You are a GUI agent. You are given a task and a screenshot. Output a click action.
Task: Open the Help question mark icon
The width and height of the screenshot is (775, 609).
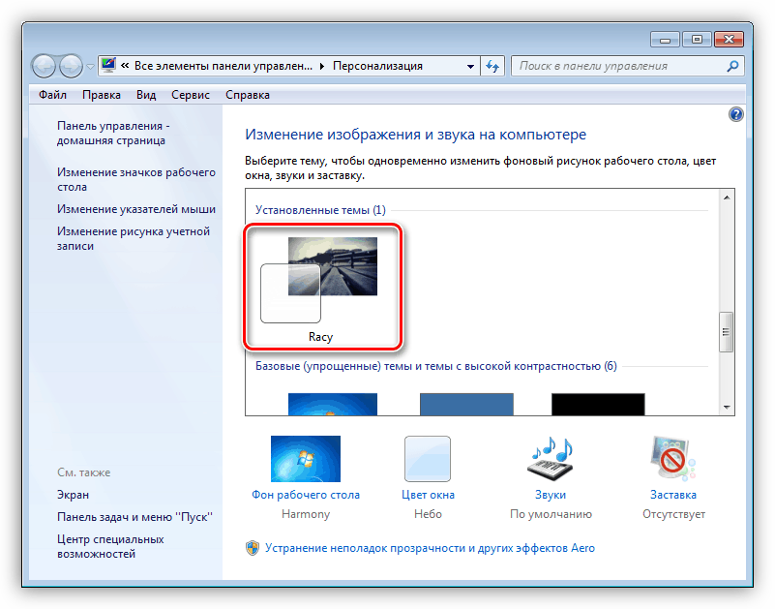(736, 115)
